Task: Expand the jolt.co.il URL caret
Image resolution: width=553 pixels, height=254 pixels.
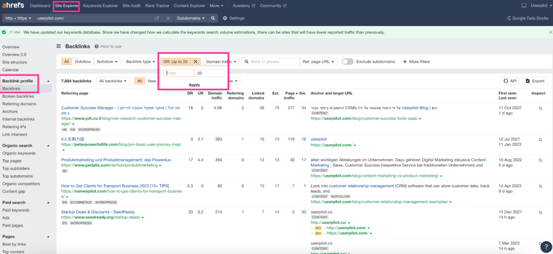Action: pos(73,124)
